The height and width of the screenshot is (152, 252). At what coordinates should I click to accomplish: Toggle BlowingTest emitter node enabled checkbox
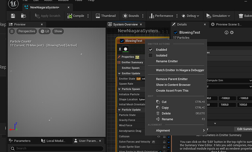(122, 41)
